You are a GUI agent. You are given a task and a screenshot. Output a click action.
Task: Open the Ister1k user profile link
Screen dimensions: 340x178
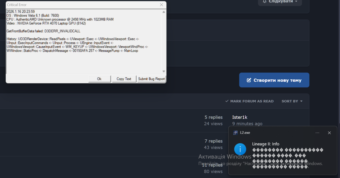click(x=240, y=117)
